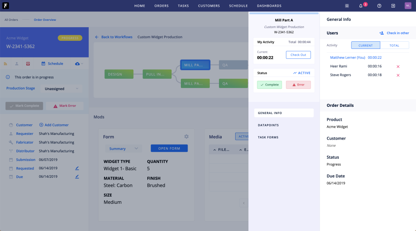Open the Form settings gear
Viewport: 416px width, 231px height.
pos(186,137)
